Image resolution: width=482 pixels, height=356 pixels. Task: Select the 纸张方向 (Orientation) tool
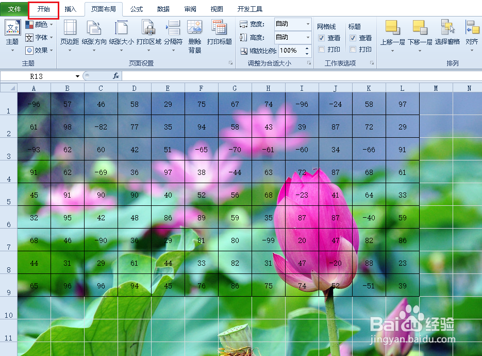pyautogui.click(x=94, y=36)
